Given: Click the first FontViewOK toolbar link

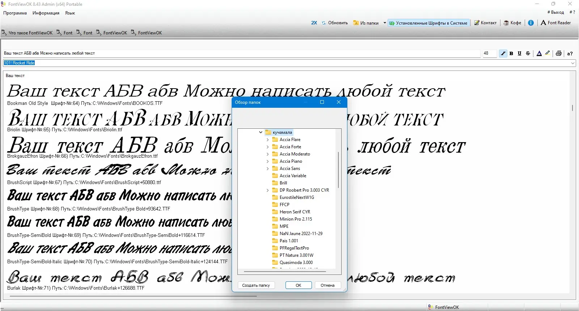Looking at the screenshot, I should tap(112, 33).
